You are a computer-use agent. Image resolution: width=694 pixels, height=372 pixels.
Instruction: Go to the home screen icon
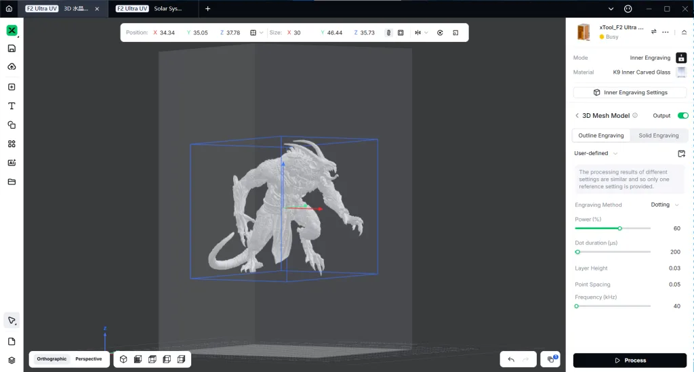pyautogui.click(x=9, y=8)
